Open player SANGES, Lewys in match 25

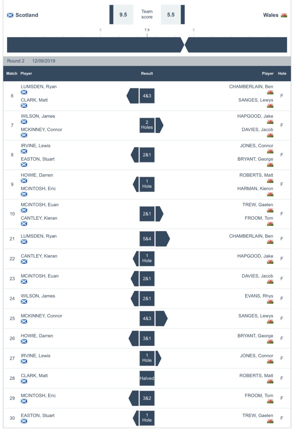pyautogui.click(x=255, y=316)
